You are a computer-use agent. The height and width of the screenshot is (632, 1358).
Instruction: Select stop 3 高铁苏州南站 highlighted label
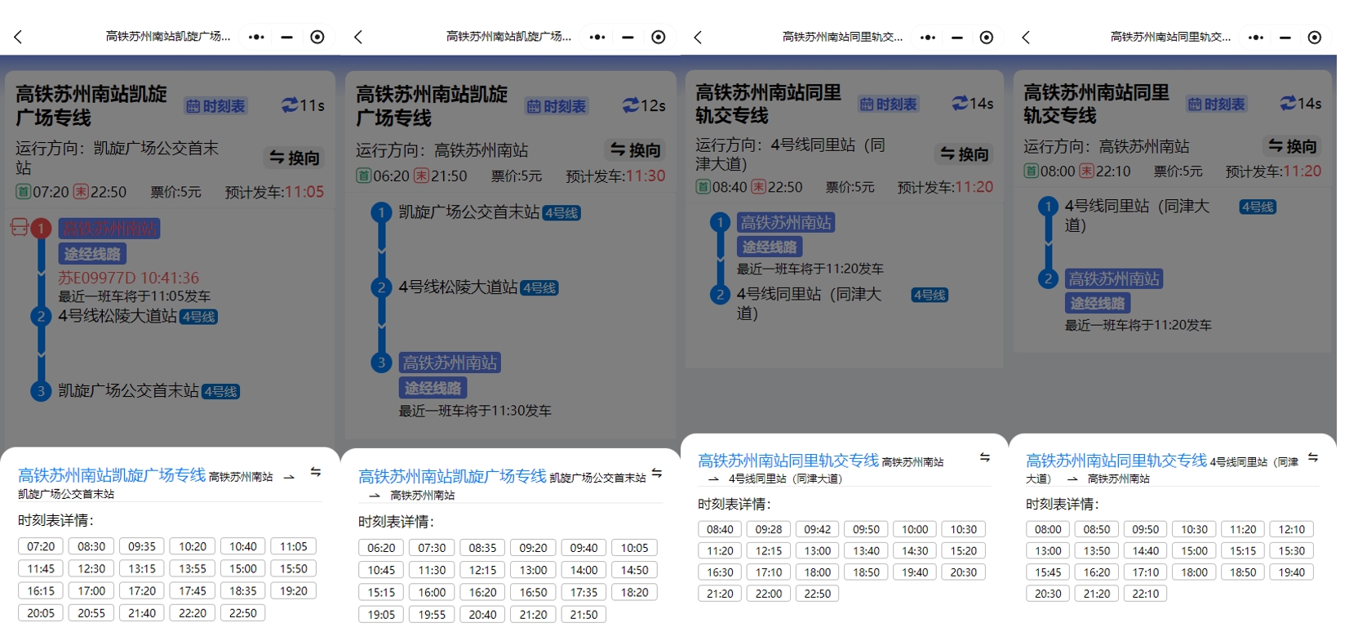click(x=450, y=363)
